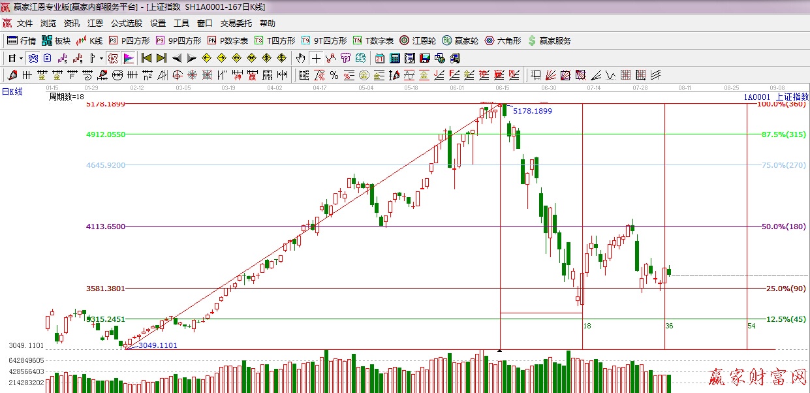Click the floppy disk save icon
The width and height of the screenshot is (810, 393).
point(425,58)
